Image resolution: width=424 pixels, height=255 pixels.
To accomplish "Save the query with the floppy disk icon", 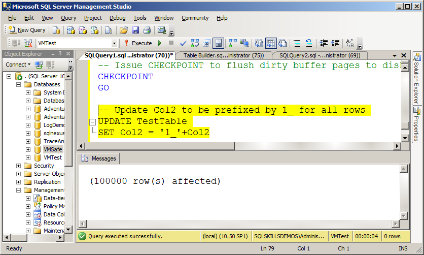I will (135, 30).
